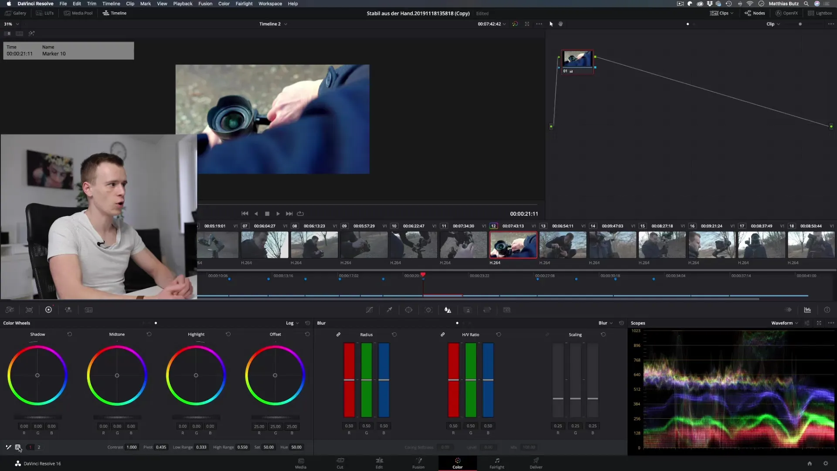The image size is (837, 471).
Task: Open the Power Window palette
Action: point(408,310)
